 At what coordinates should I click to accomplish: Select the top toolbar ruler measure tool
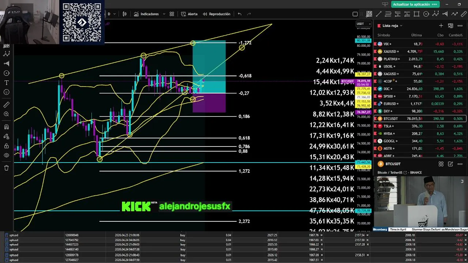[464, 14]
